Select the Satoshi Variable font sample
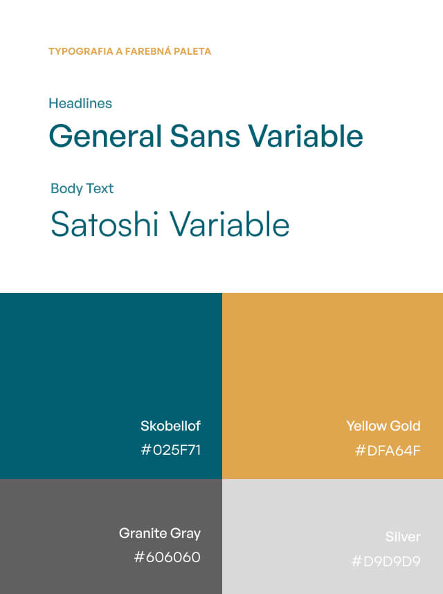The width and height of the screenshot is (443, 594). pos(170,224)
